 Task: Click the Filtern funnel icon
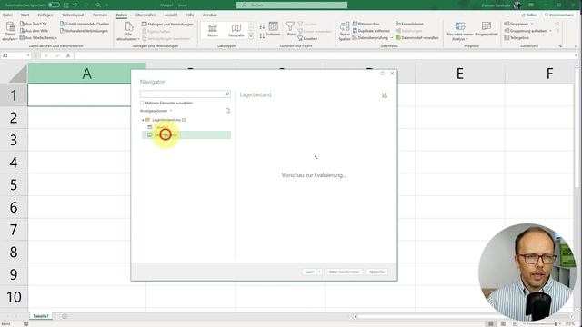pos(290,29)
